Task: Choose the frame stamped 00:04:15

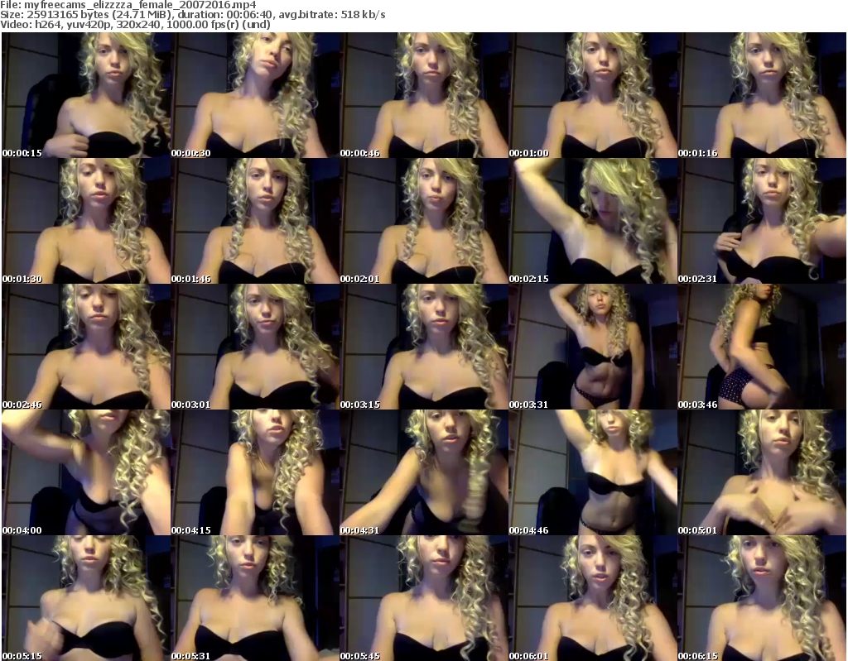Action: coord(255,472)
